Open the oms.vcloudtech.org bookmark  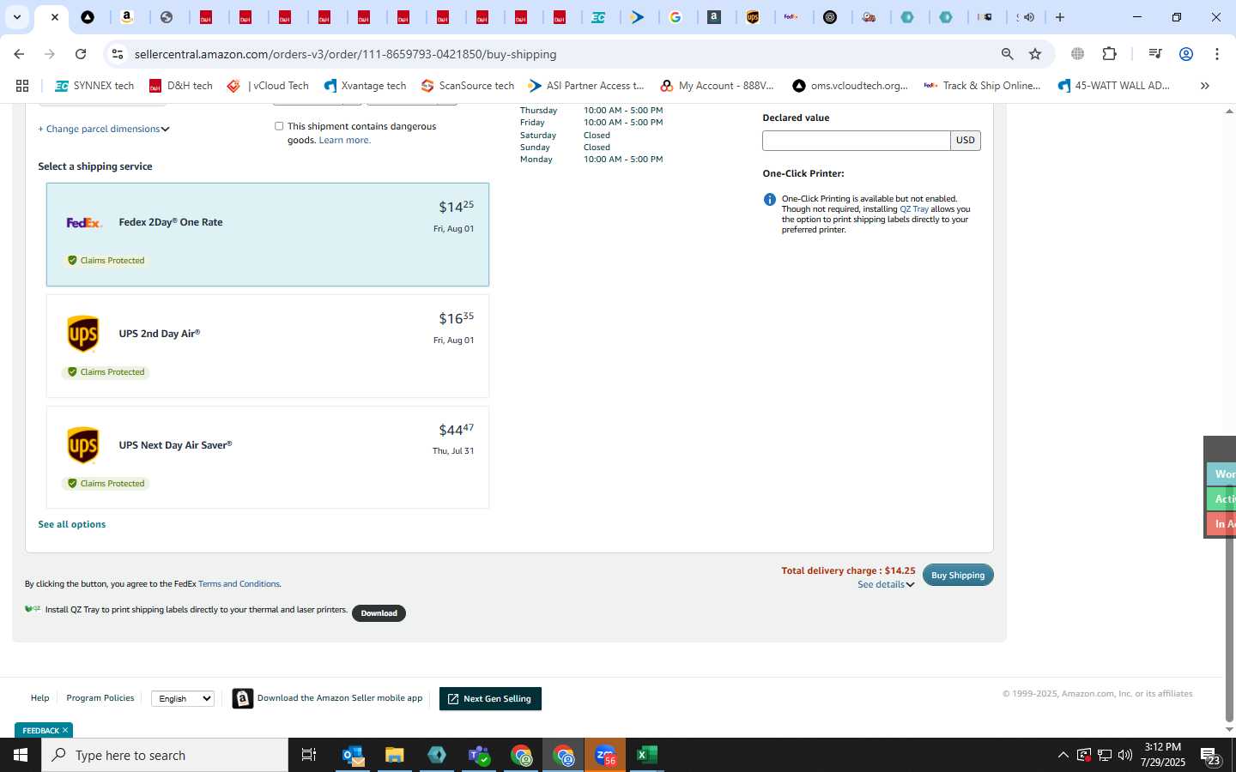(x=850, y=86)
